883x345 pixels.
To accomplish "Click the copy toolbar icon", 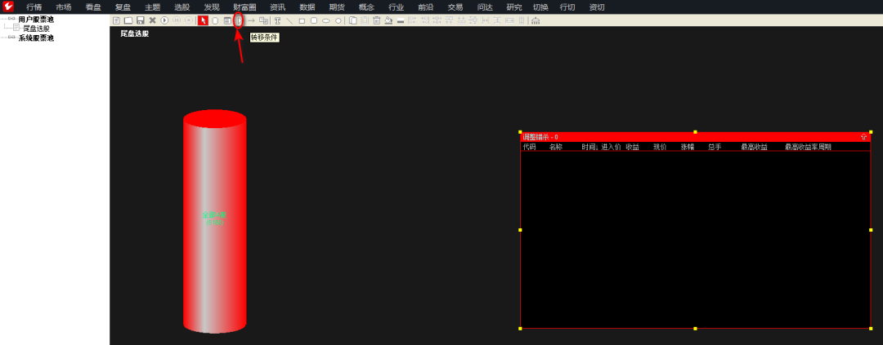I will 353,20.
